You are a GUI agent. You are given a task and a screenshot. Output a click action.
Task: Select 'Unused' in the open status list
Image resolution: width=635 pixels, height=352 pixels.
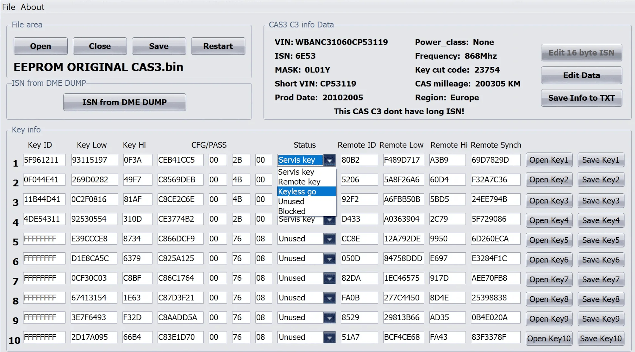(x=306, y=201)
